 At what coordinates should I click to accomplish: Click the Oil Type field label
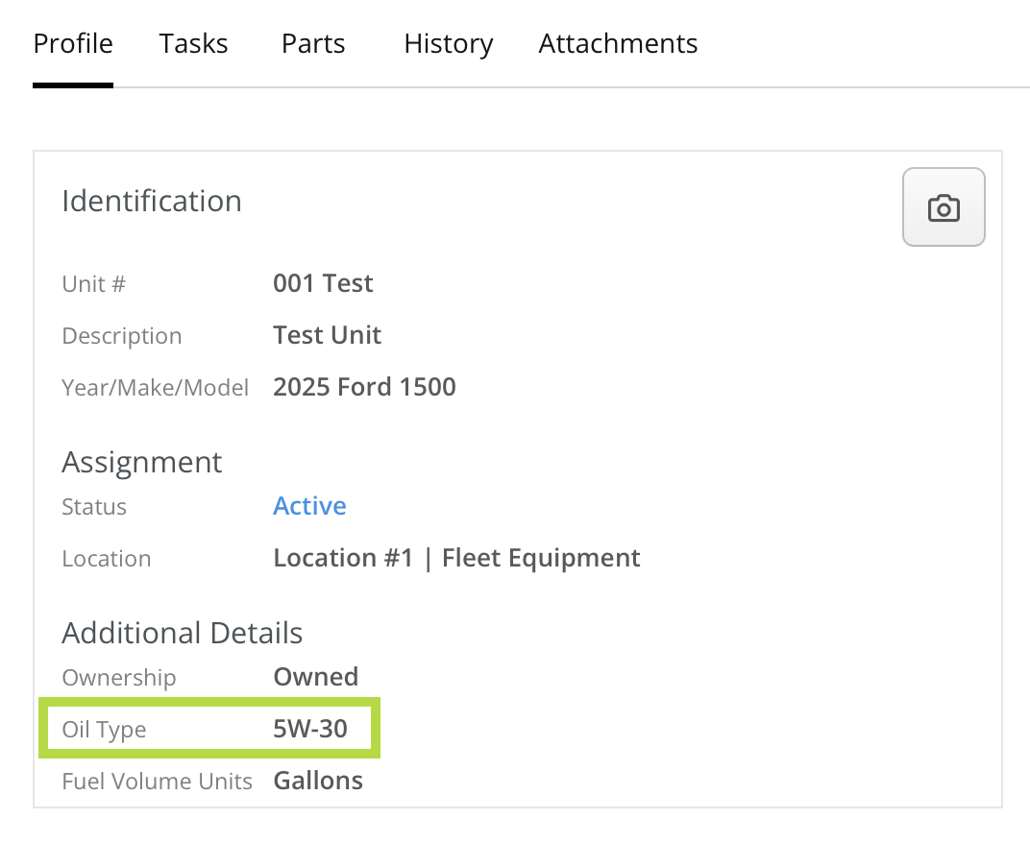[x=104, y=730]
